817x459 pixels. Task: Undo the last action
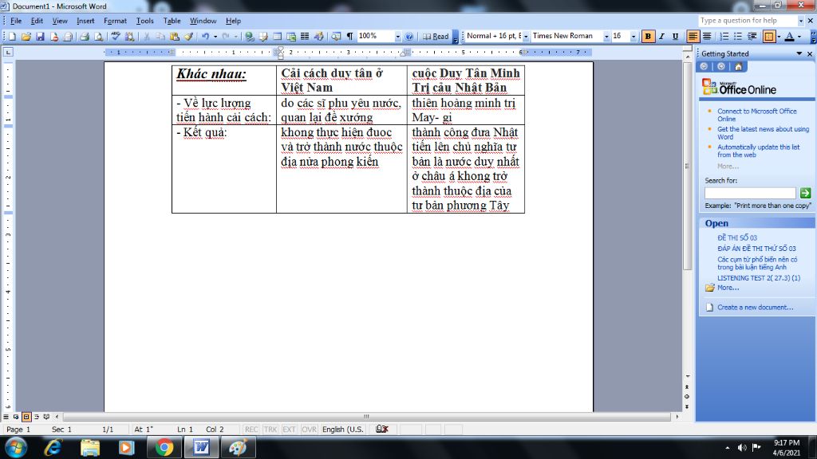pos(205,37)
